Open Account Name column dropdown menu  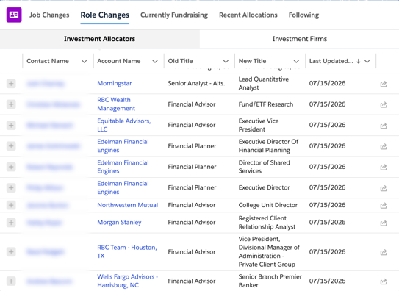pos(155,61)
